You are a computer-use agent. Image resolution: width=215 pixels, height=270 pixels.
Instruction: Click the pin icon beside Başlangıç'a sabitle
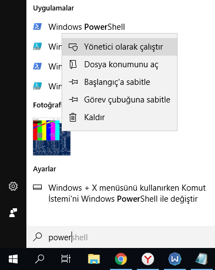(x=73, y=82)
